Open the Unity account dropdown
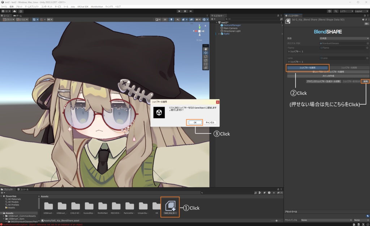The height and width of the screenshot is (226, 370). (x=6, y=11)
